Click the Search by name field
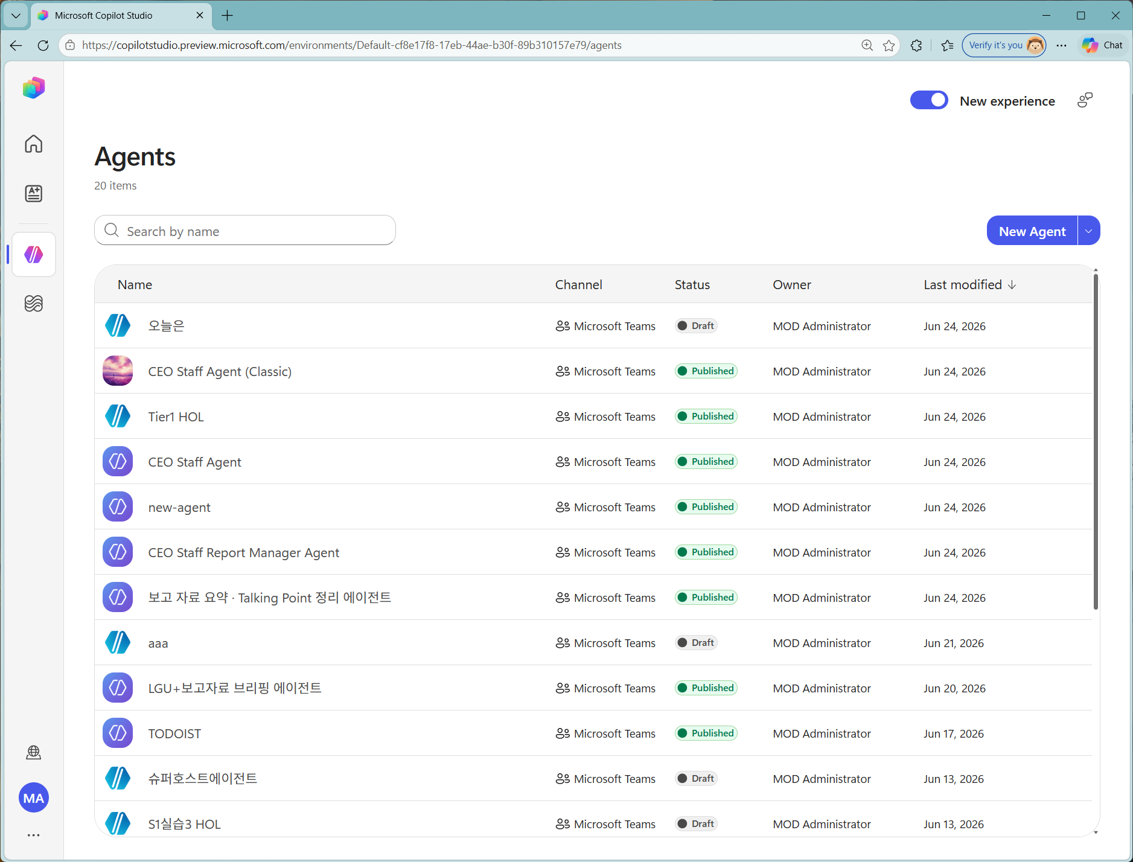 point(245,231)
